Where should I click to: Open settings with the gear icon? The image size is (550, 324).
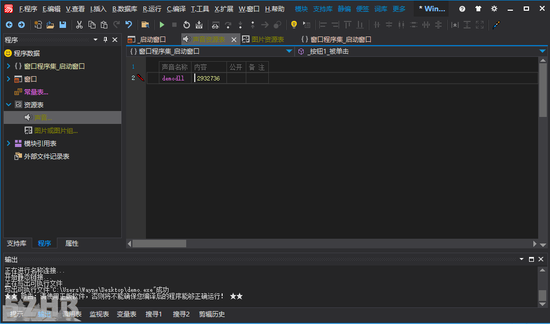pos(494,9)
